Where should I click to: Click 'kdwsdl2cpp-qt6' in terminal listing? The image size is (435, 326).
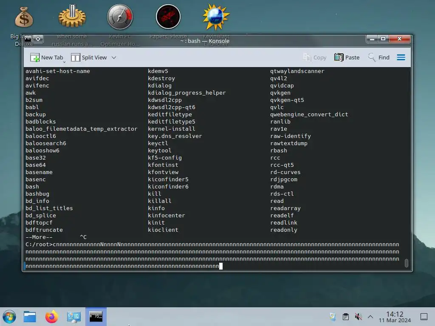point(172,107)
